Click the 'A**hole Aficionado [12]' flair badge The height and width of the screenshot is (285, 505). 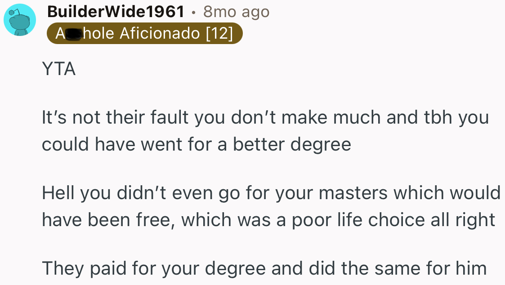tap(145, 33)
